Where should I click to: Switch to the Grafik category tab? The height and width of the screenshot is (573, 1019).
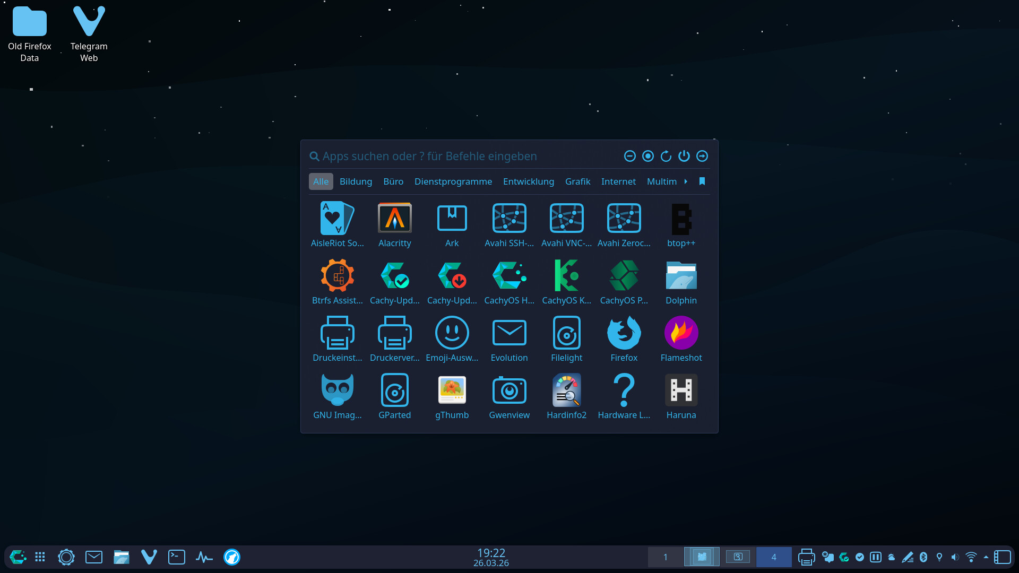coord(577,181)
